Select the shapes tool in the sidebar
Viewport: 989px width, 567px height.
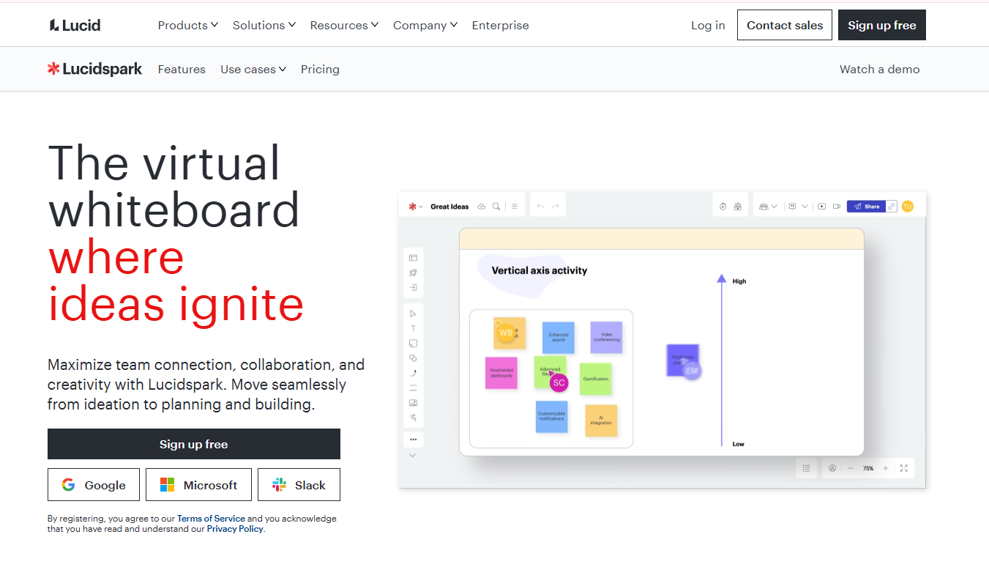click(x=413, y=358)
